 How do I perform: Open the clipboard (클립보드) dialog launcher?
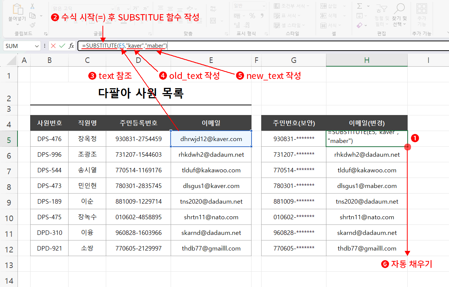(45, 34)
